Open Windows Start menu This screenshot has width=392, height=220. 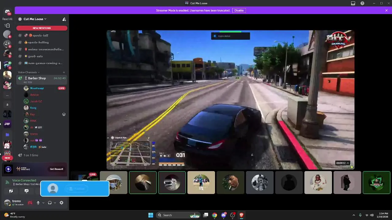pos(151,215)
